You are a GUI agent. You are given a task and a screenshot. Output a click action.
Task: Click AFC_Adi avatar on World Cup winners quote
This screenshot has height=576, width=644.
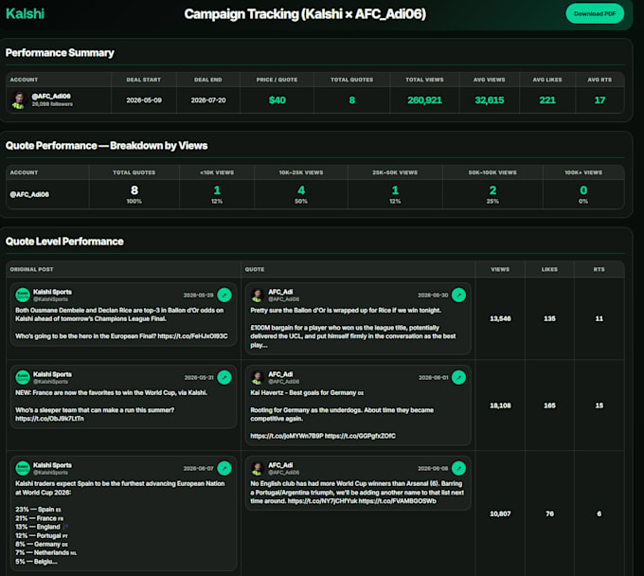coord(258,468)
